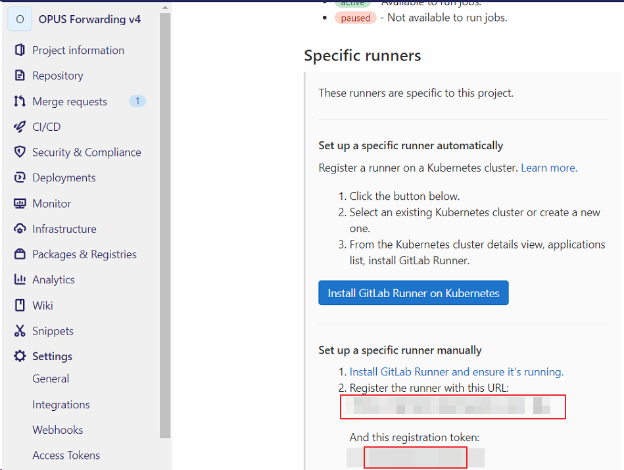
Task: Open the Snippets section
Action: (53, 331)
